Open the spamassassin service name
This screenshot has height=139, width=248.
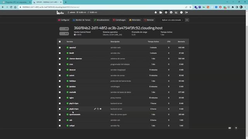coord(75,115)
